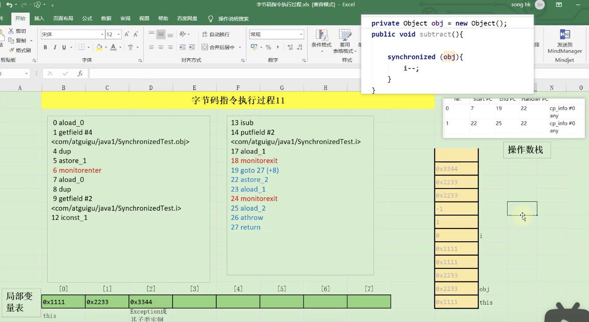
Task: Click the phonetic guide (文) icon
Action: [x=130, y=47]
